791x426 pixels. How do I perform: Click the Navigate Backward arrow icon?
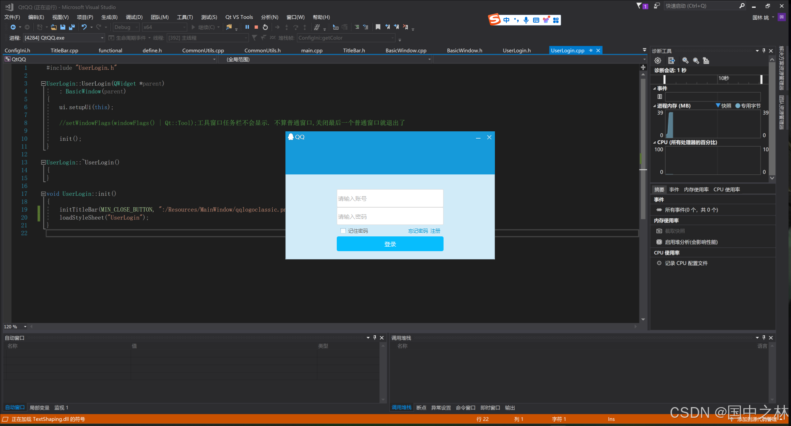(x=13, y=27)
